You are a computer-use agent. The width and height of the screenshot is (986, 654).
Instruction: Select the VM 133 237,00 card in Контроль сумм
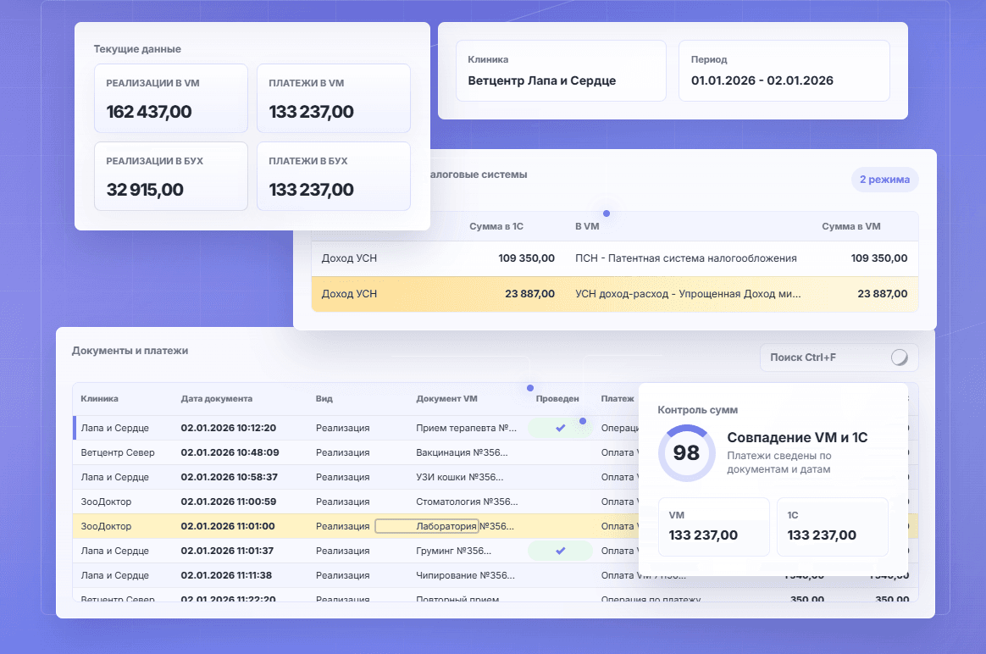(x=714, y=527)
